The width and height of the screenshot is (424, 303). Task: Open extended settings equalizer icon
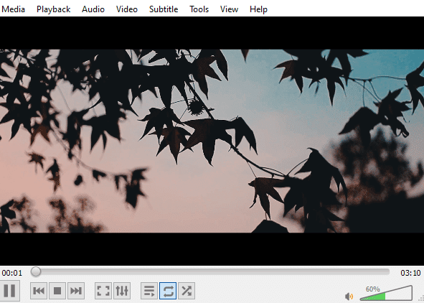(122, 291)
